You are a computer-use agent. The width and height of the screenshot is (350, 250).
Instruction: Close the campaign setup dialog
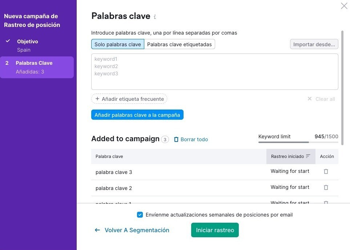(344, 6)
